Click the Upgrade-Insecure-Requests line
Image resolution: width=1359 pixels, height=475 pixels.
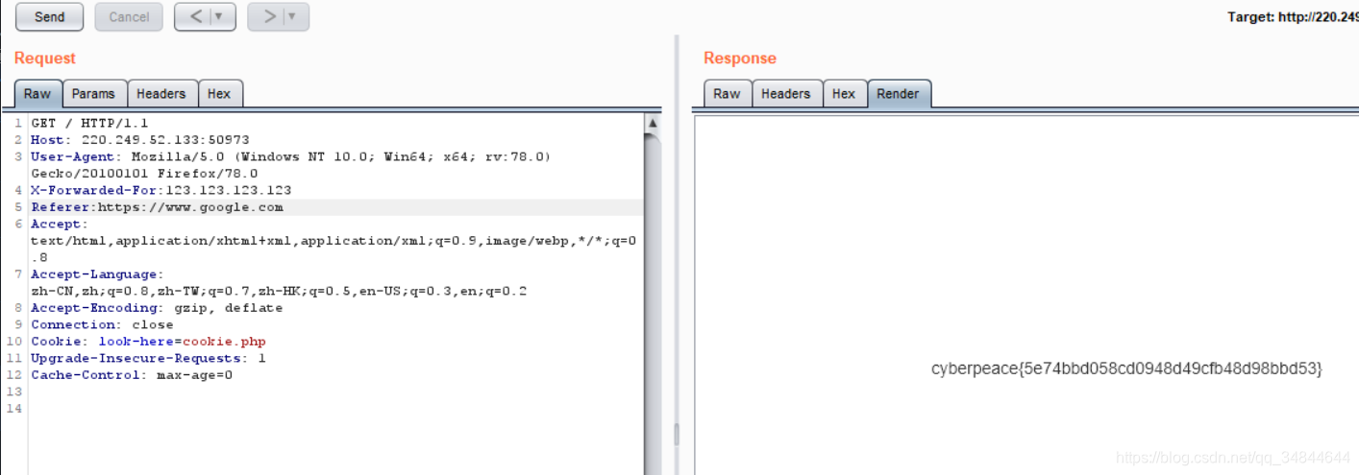[x=148, y=358]
